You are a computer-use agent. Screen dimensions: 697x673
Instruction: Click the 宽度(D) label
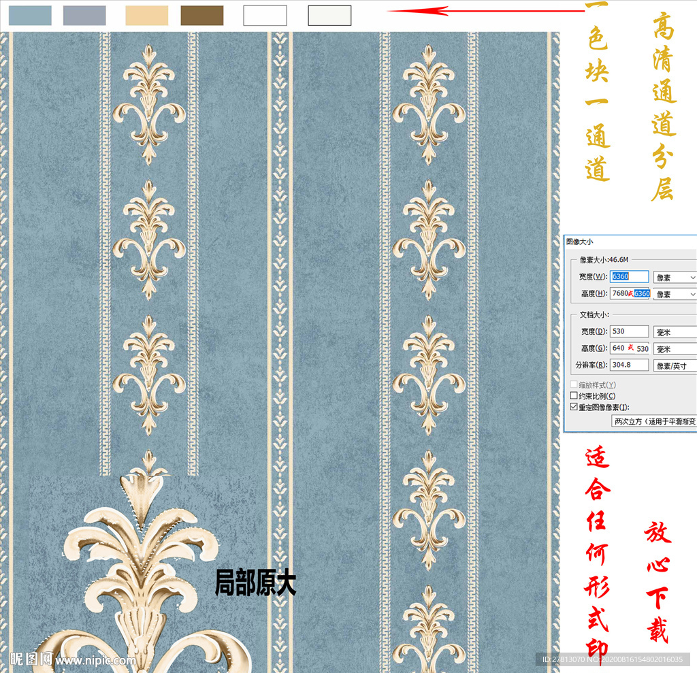tap(594, 331)
